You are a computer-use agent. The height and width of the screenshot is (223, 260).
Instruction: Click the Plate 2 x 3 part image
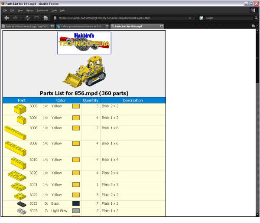(x=19, y=187)
